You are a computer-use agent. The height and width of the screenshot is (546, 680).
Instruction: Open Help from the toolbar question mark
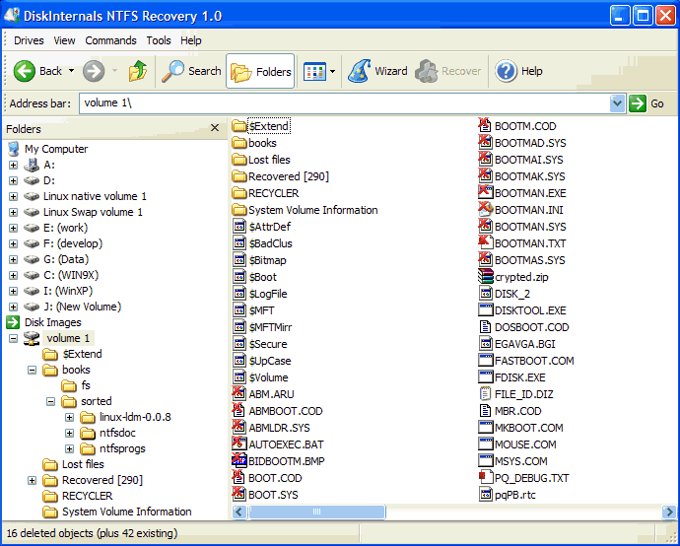tap(506, 71)
